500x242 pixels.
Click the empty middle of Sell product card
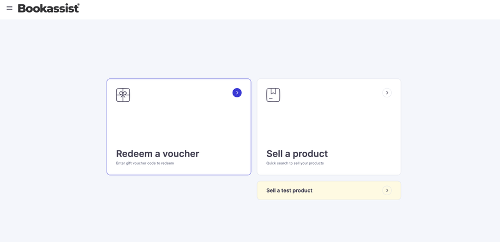(x=329, y=122)
